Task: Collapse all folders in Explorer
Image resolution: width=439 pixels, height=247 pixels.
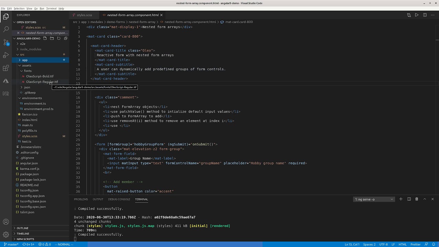Action: 65,38
